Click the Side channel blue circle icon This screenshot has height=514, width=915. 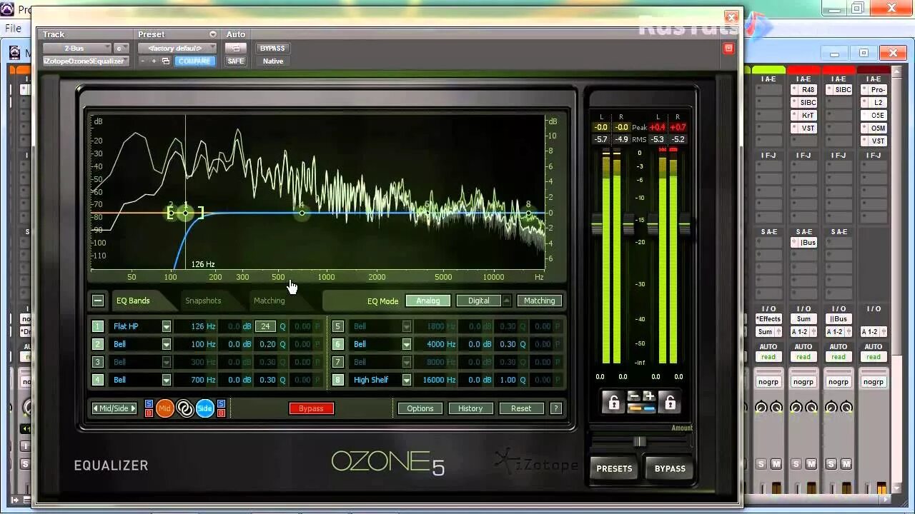(205, 408)
